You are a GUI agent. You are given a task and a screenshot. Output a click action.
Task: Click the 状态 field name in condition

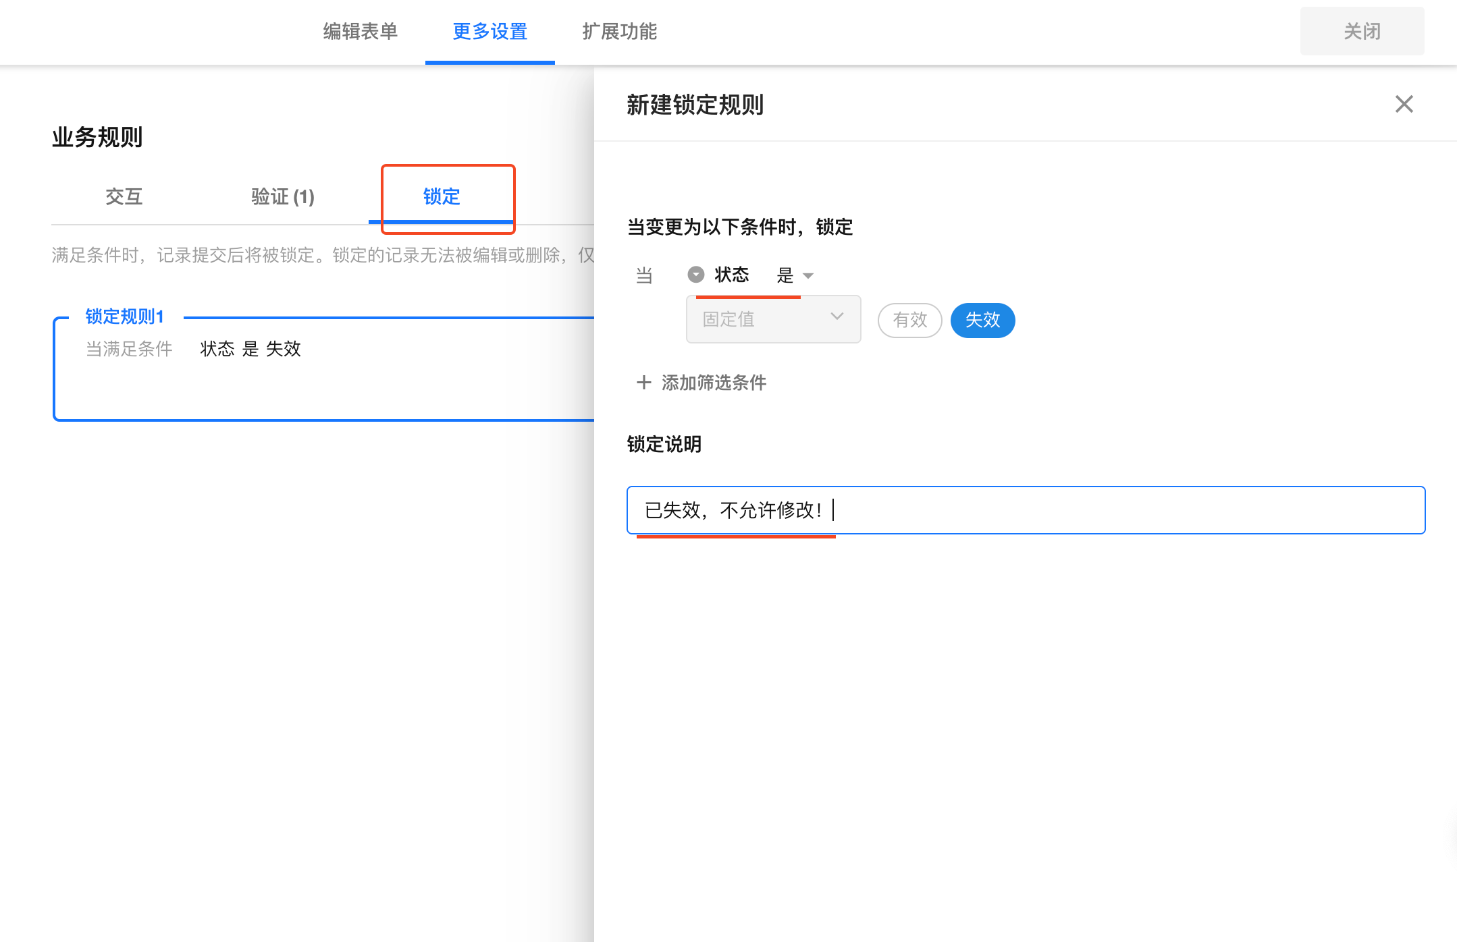coord(732,275)
